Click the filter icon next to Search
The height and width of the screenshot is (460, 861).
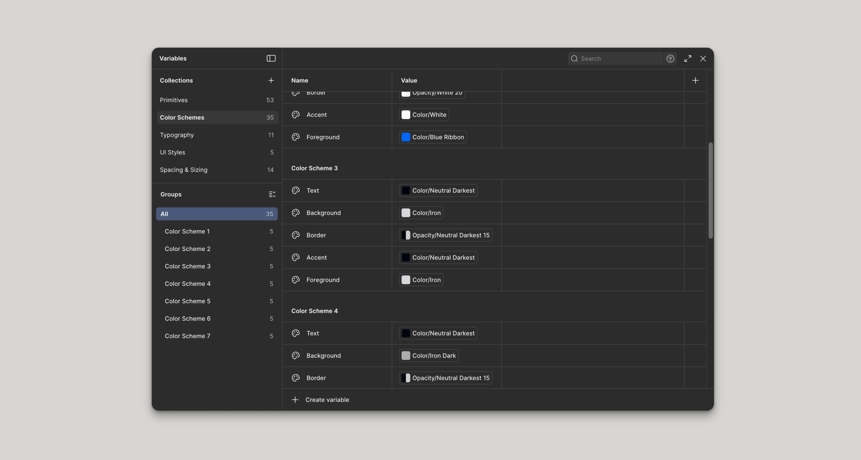[x=670, y=59]
